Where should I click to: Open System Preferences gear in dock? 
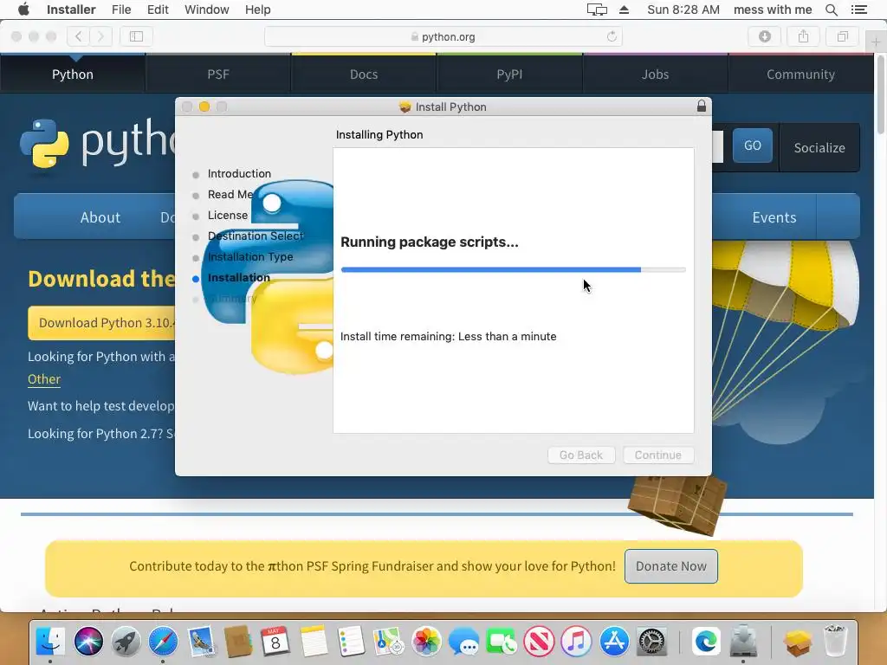(x=651, y=642)
